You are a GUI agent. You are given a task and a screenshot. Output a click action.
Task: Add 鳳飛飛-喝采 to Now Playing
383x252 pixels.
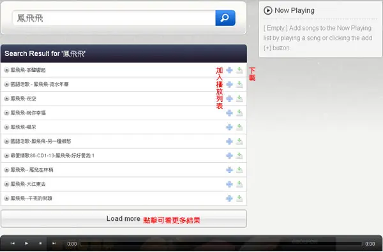(229, 127)
